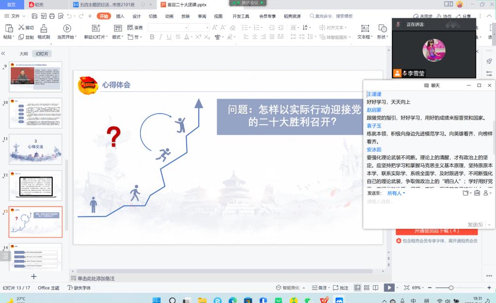
Task: Click the Collaborate (协作) button
Action: pyautogui.click(x=444, y=16)
